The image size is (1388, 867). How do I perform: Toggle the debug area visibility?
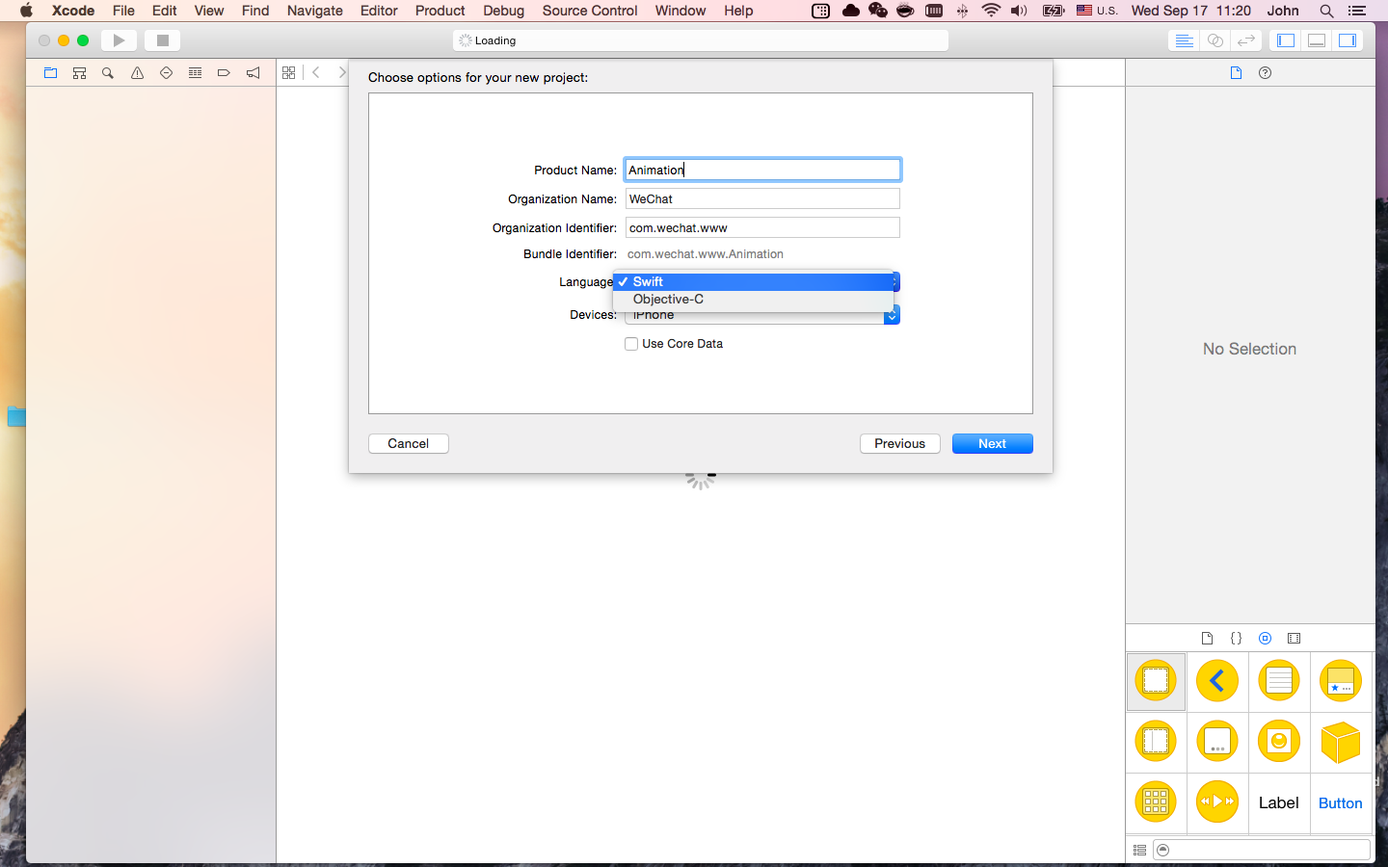pos(1317,39)
